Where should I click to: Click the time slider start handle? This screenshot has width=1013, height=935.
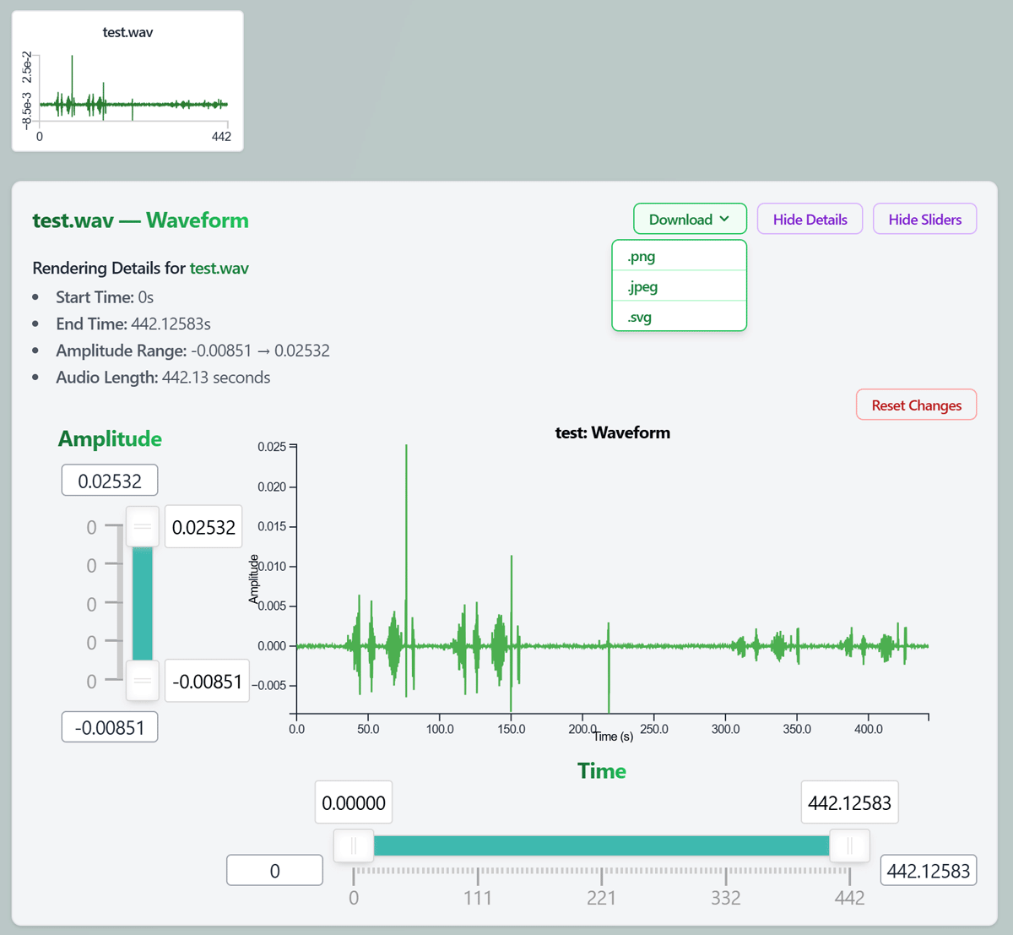point(354,845)
